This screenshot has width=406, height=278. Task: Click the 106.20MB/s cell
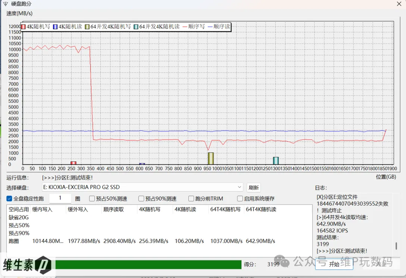pyautogui.click(x=189, y=241)
